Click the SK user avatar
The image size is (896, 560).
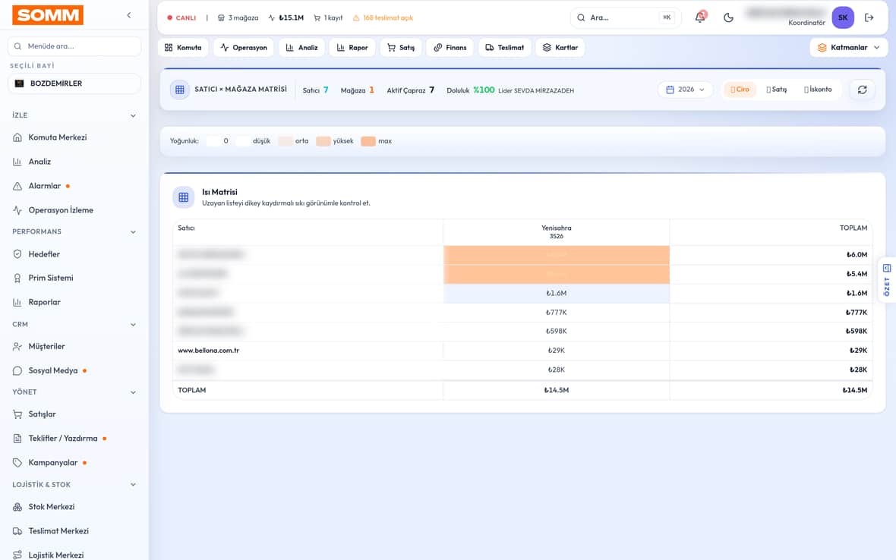coord(843,17)
